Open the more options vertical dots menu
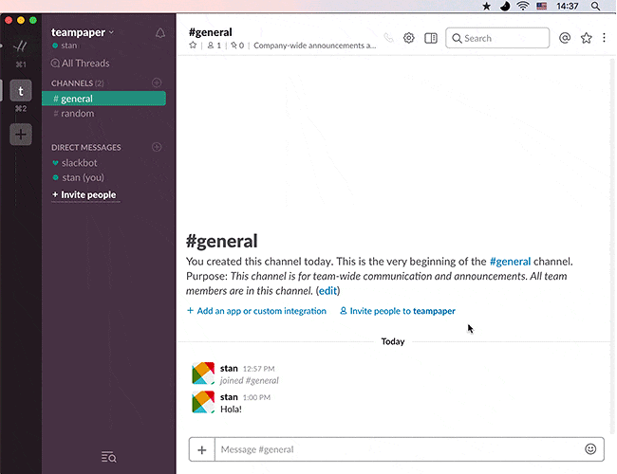 604,38
